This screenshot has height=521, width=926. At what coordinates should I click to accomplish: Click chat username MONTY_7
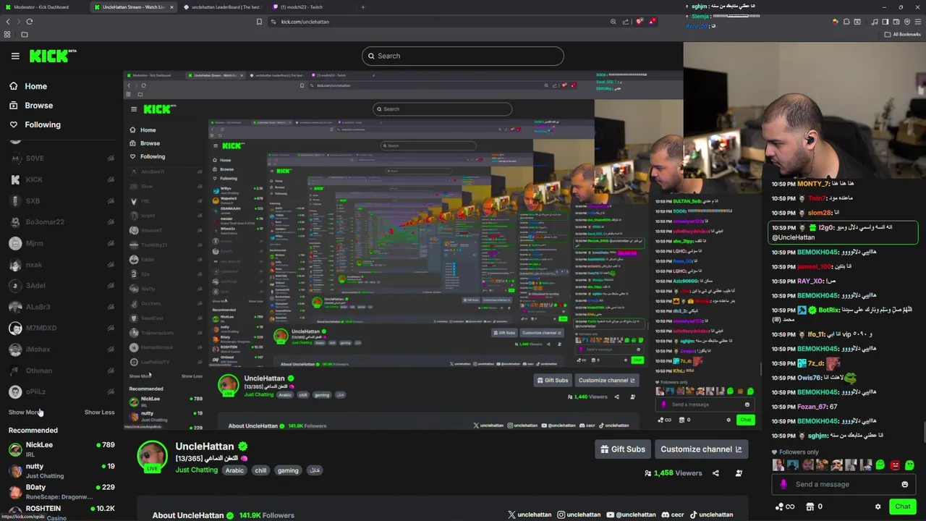coord(814,184)
